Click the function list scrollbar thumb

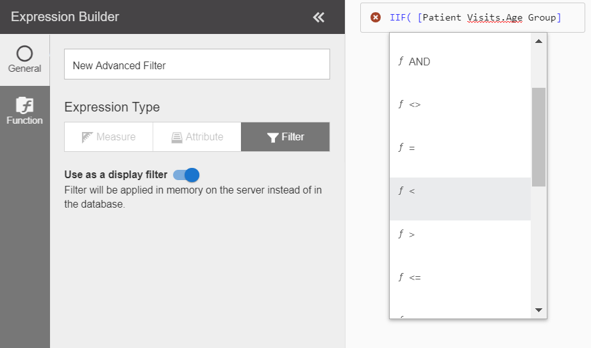[x=538, y=137]
